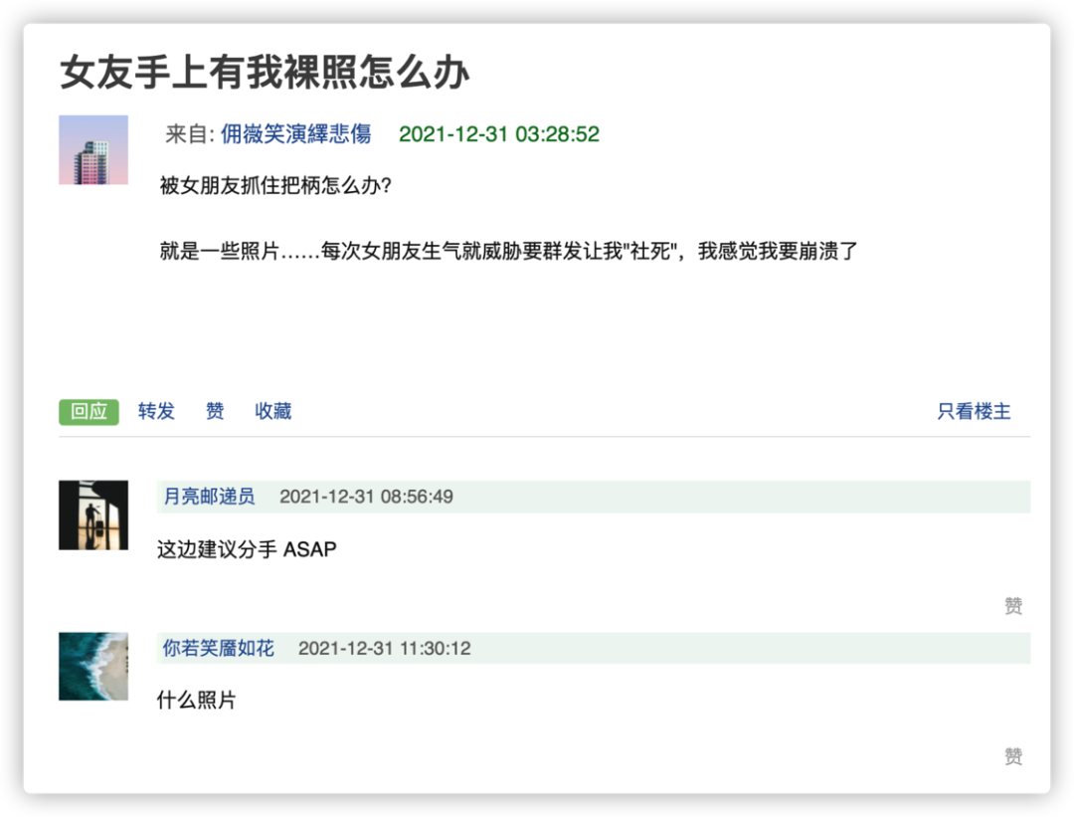Visit 月亮邮递员's profile name link

click(x=209, y=496)
